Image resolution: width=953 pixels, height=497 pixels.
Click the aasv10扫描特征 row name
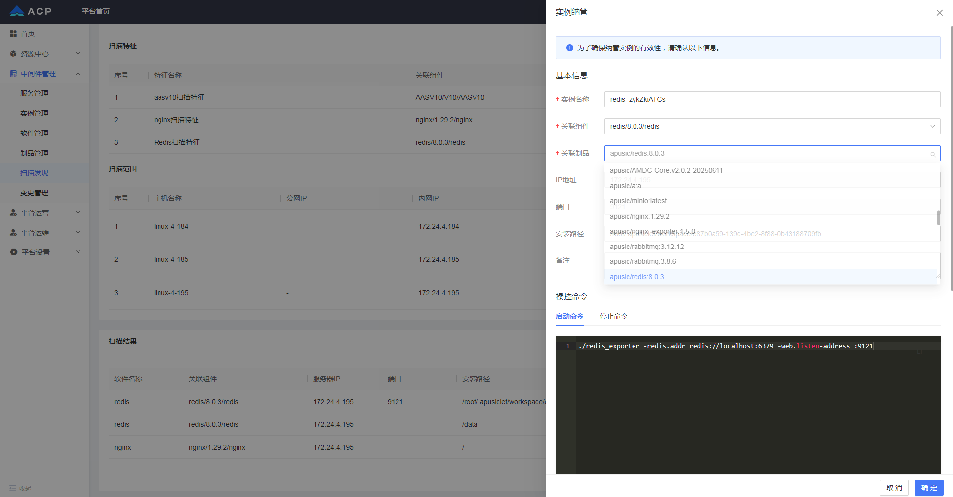pyautogui.click(x=179, y=97)
